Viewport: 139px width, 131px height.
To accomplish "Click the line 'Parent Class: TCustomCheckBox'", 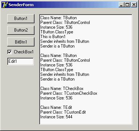I will (x=69, y=93).
